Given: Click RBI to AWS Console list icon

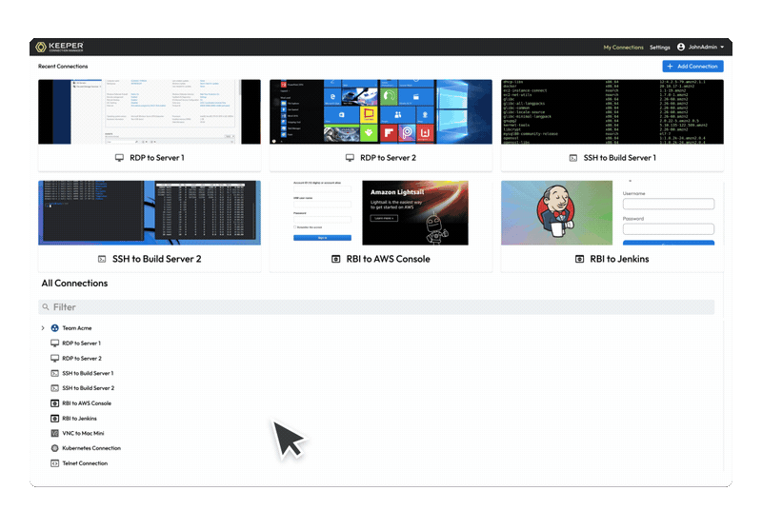Looking at the screenshot, I should (55, 403).
